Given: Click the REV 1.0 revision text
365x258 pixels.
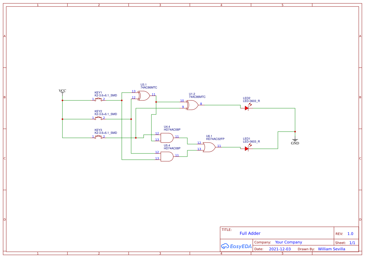Looking at the screenshot, I should click(350, 233).
